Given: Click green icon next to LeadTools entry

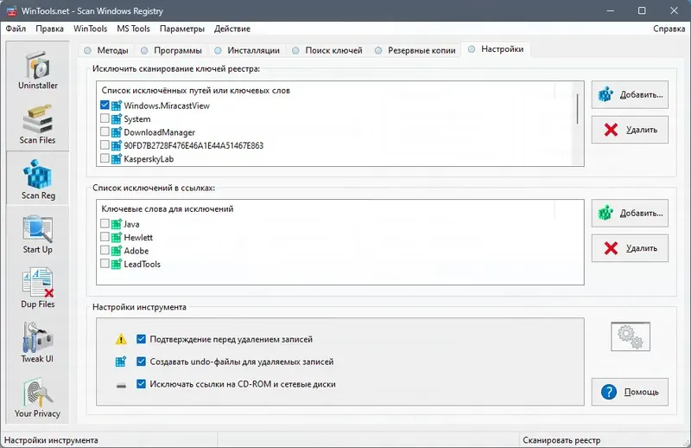Looking at the screenshot, I should (x=117, y=264).
